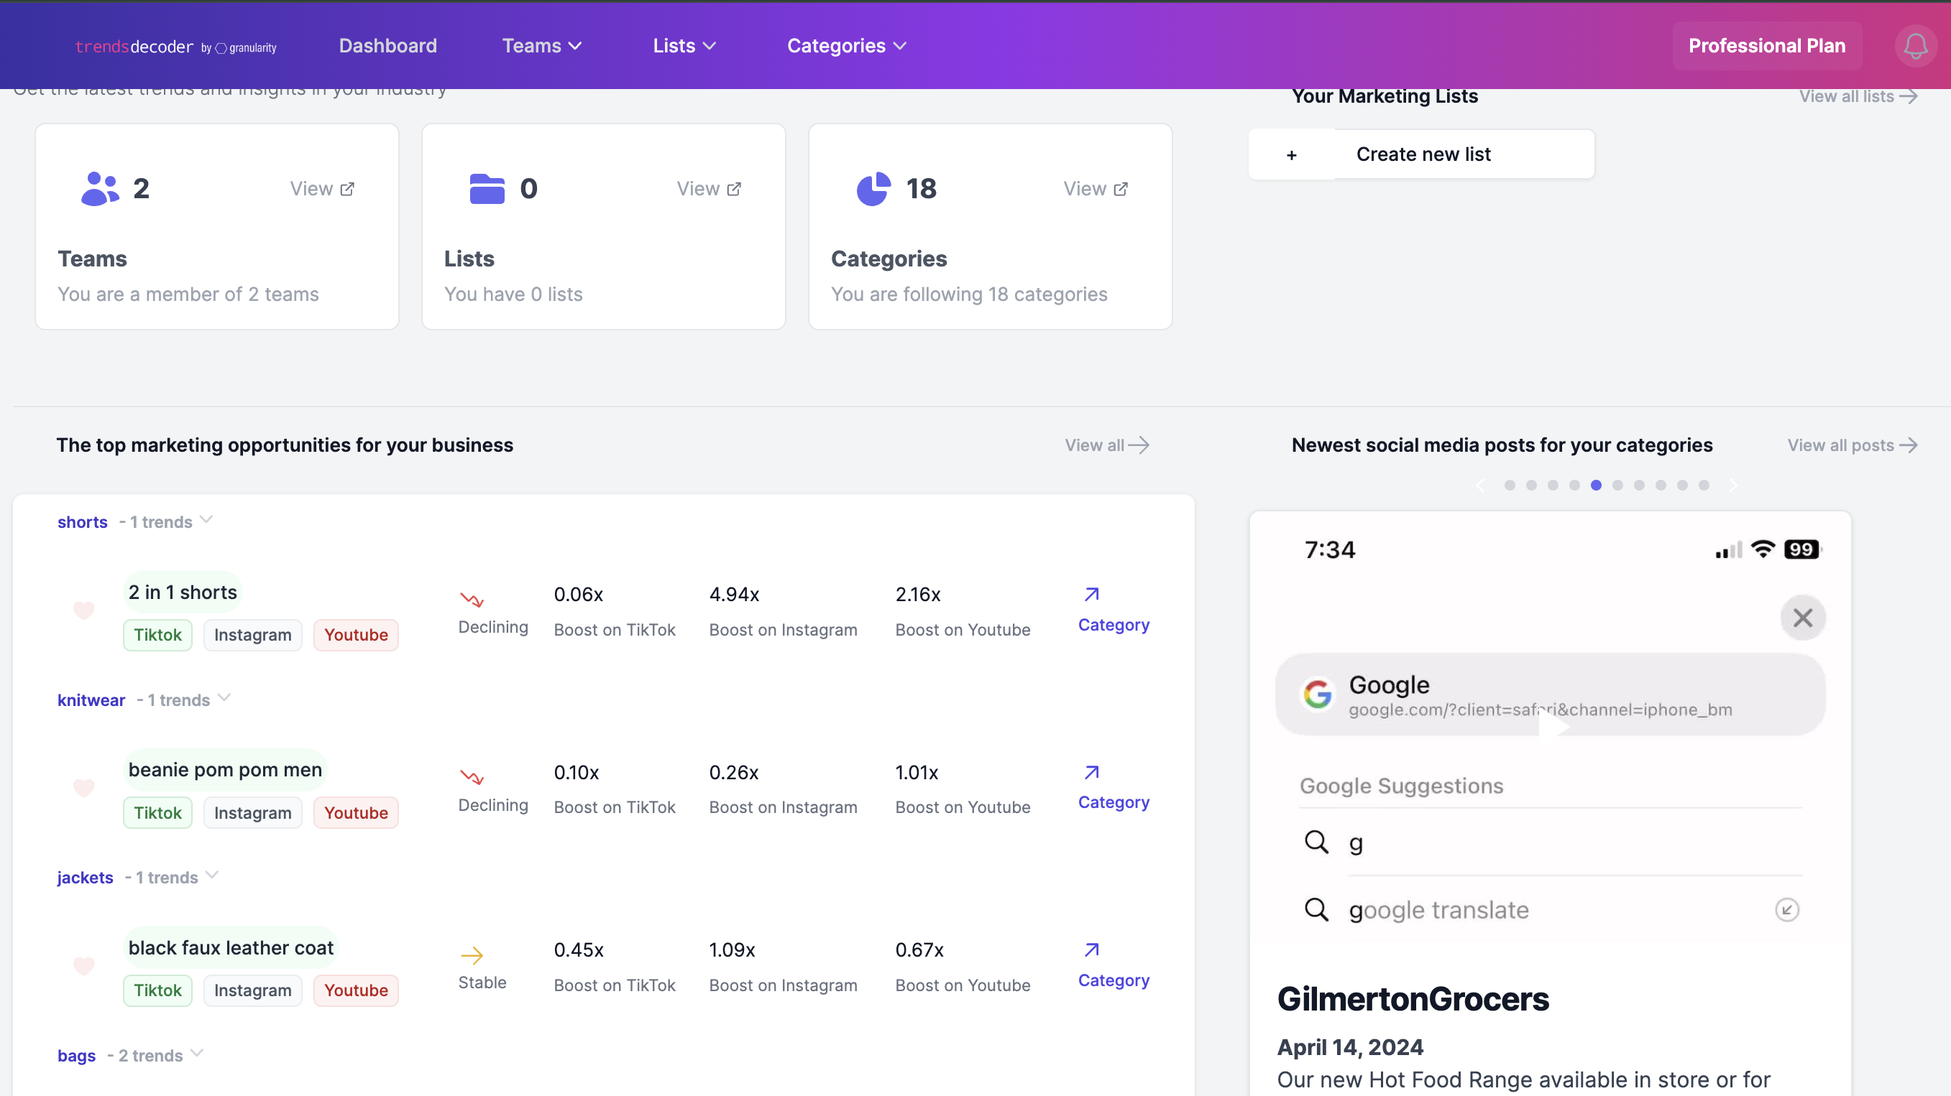Image resolution: width=1951 pixels, height=1096 pixels.
Task: Open View link on the Teams card
Action: (x=322, y=189)
